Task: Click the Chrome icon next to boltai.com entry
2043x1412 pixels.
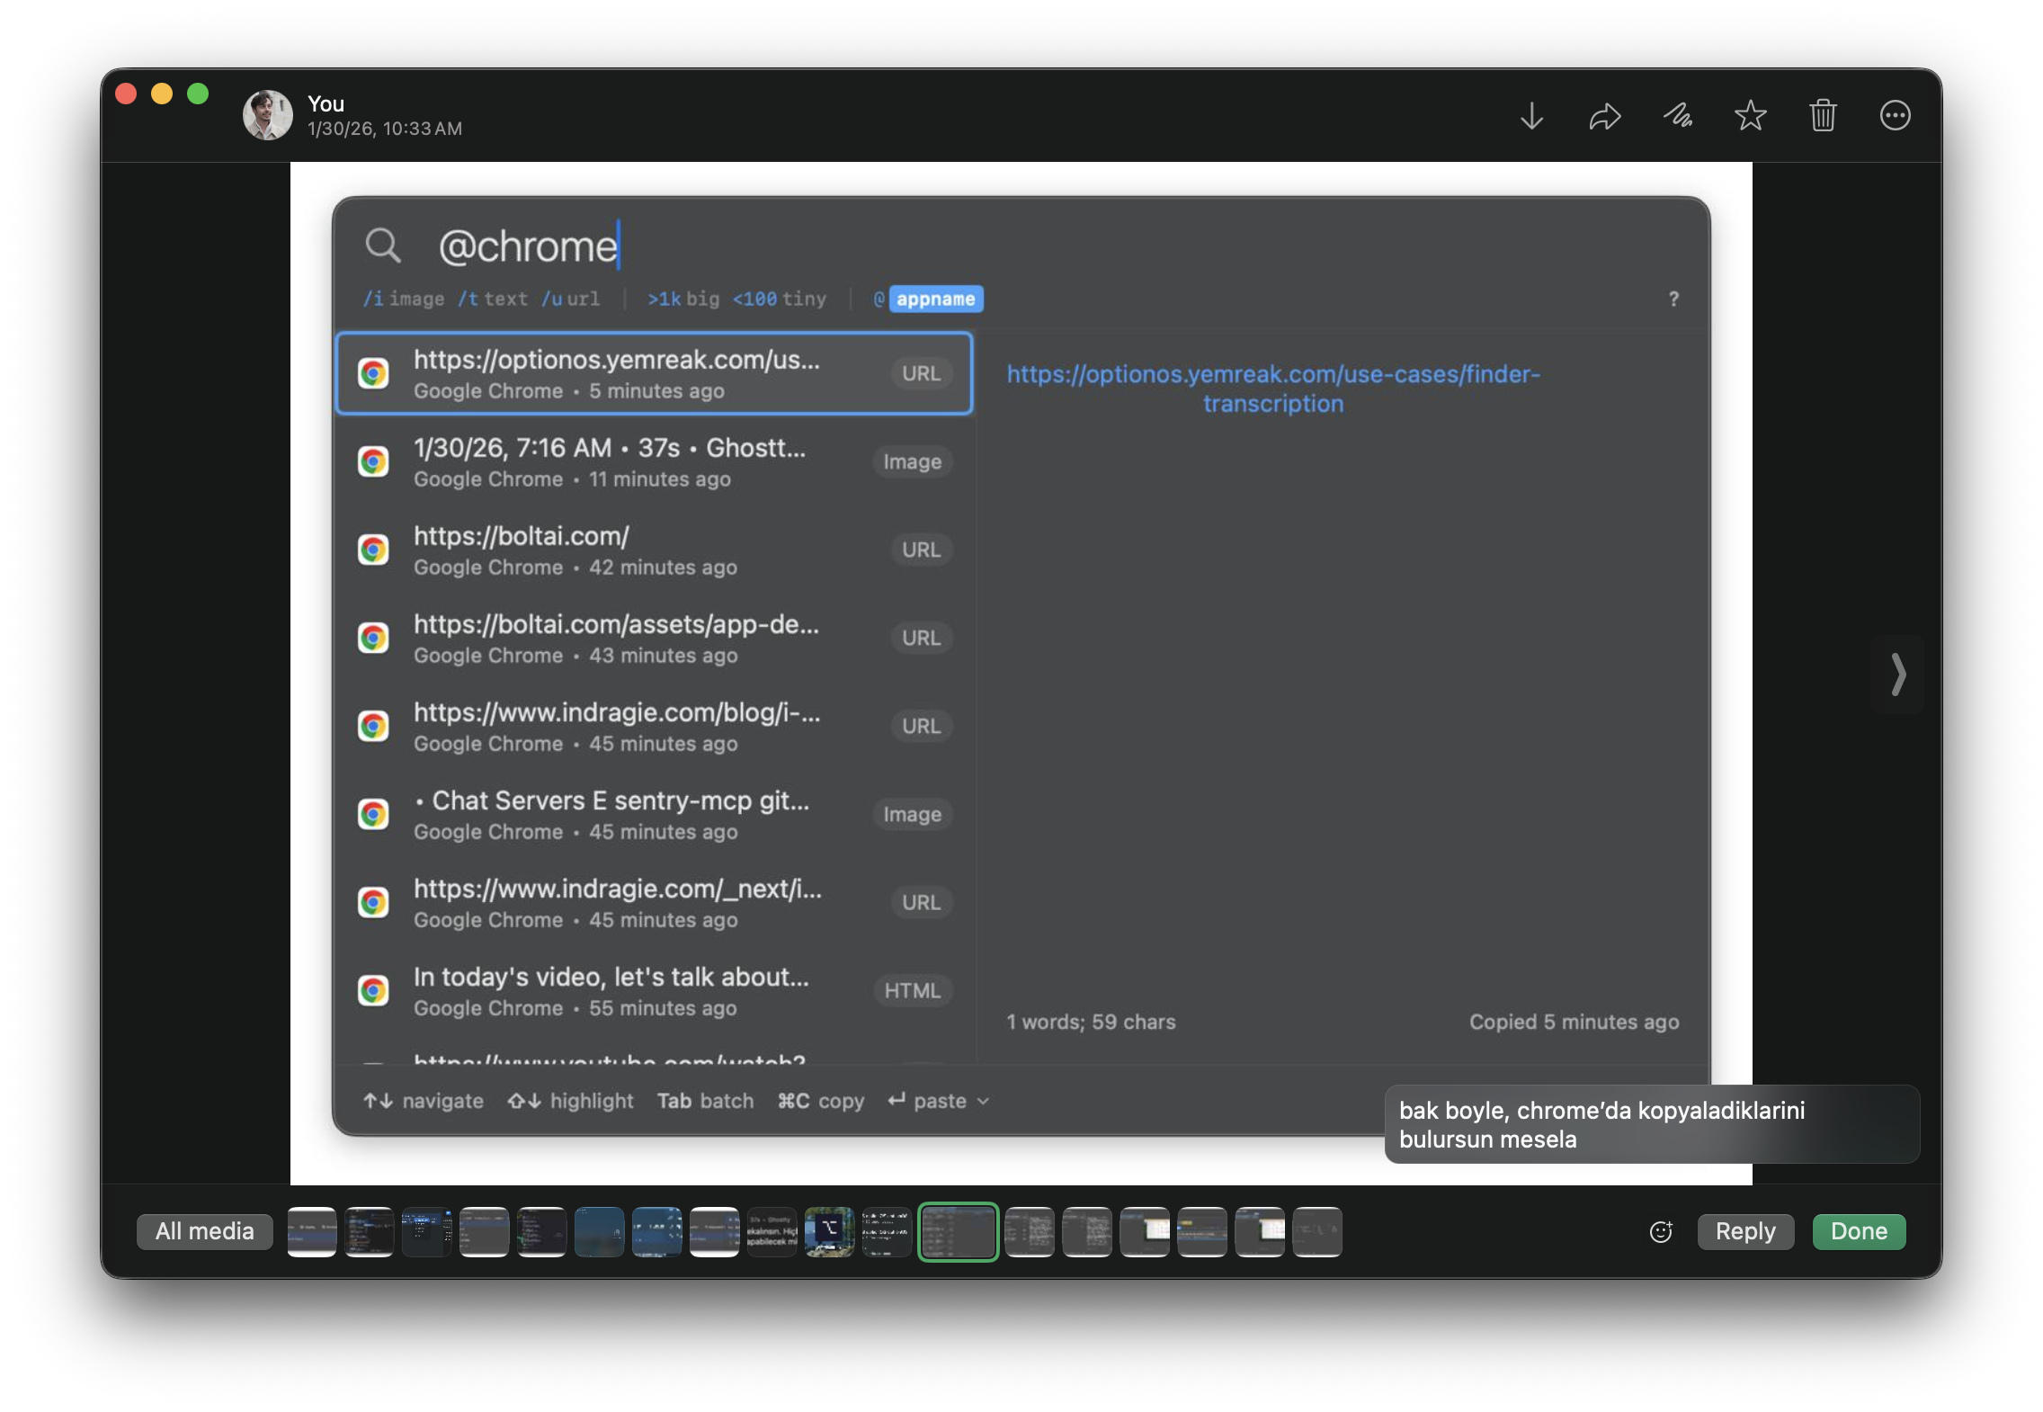Action: 373,549
